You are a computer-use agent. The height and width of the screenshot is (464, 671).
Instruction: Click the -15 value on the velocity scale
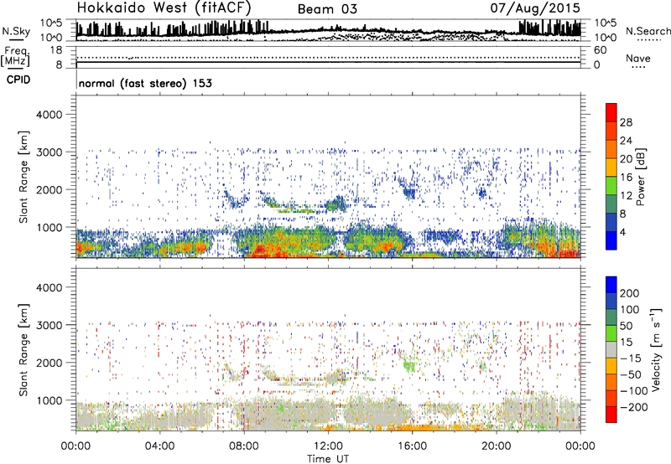[631, 358]
